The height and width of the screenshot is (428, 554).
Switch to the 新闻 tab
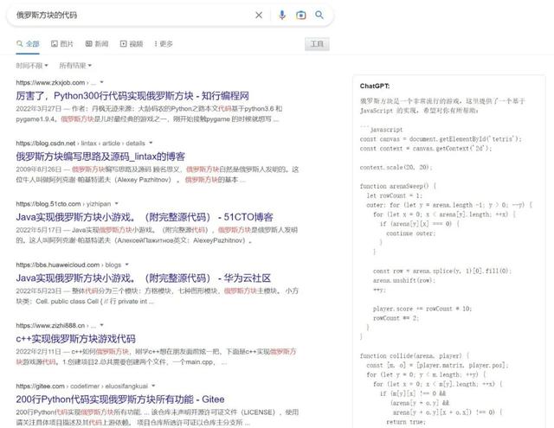point(97,44)
